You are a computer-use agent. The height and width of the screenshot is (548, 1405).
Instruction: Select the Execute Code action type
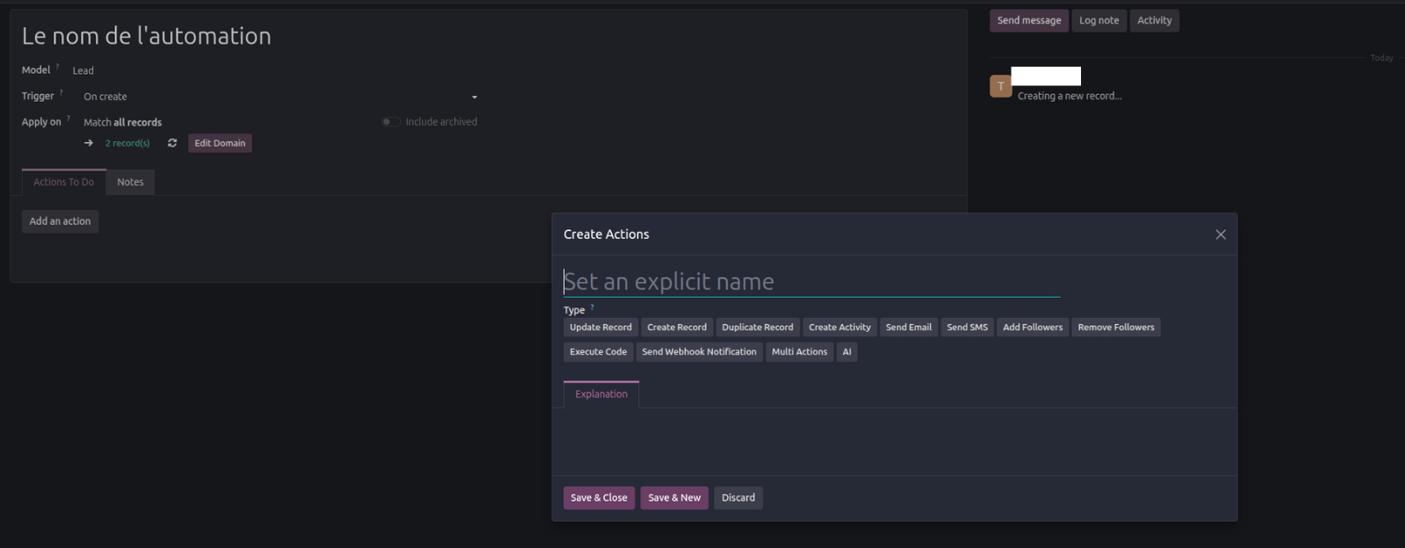coord(598,352)
